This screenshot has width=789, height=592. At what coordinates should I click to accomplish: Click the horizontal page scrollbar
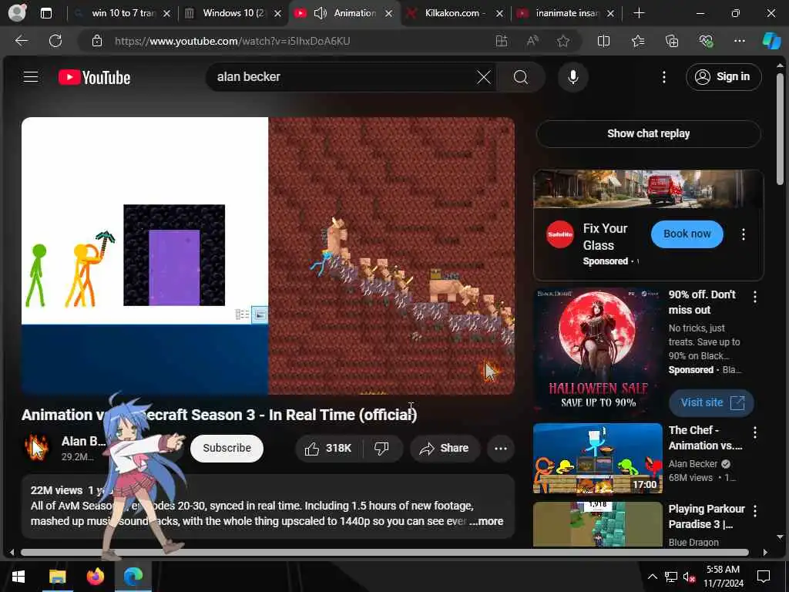click(x=384, y=552)
